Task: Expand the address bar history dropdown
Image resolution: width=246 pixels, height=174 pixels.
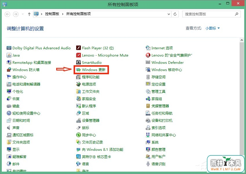Action: pos(169,14)
